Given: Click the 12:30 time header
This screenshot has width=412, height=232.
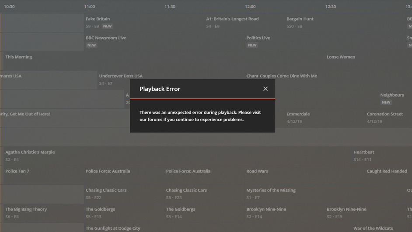Looking at the screenshot, I should (x=331, y=7).
